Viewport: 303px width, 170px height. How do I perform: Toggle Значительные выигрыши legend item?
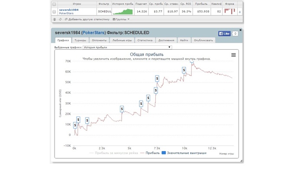click(x=184, y=153)
